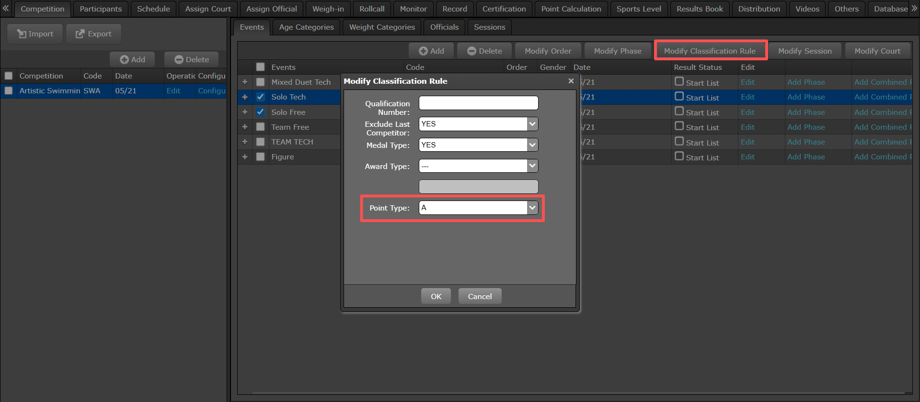
Task: Toggle the select-all Competition header checkbox
Action: click(x=8, y=76)
